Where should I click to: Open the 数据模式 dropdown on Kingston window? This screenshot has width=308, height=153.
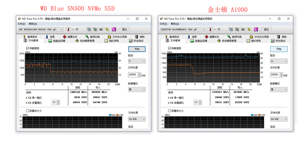click(279, 89)
